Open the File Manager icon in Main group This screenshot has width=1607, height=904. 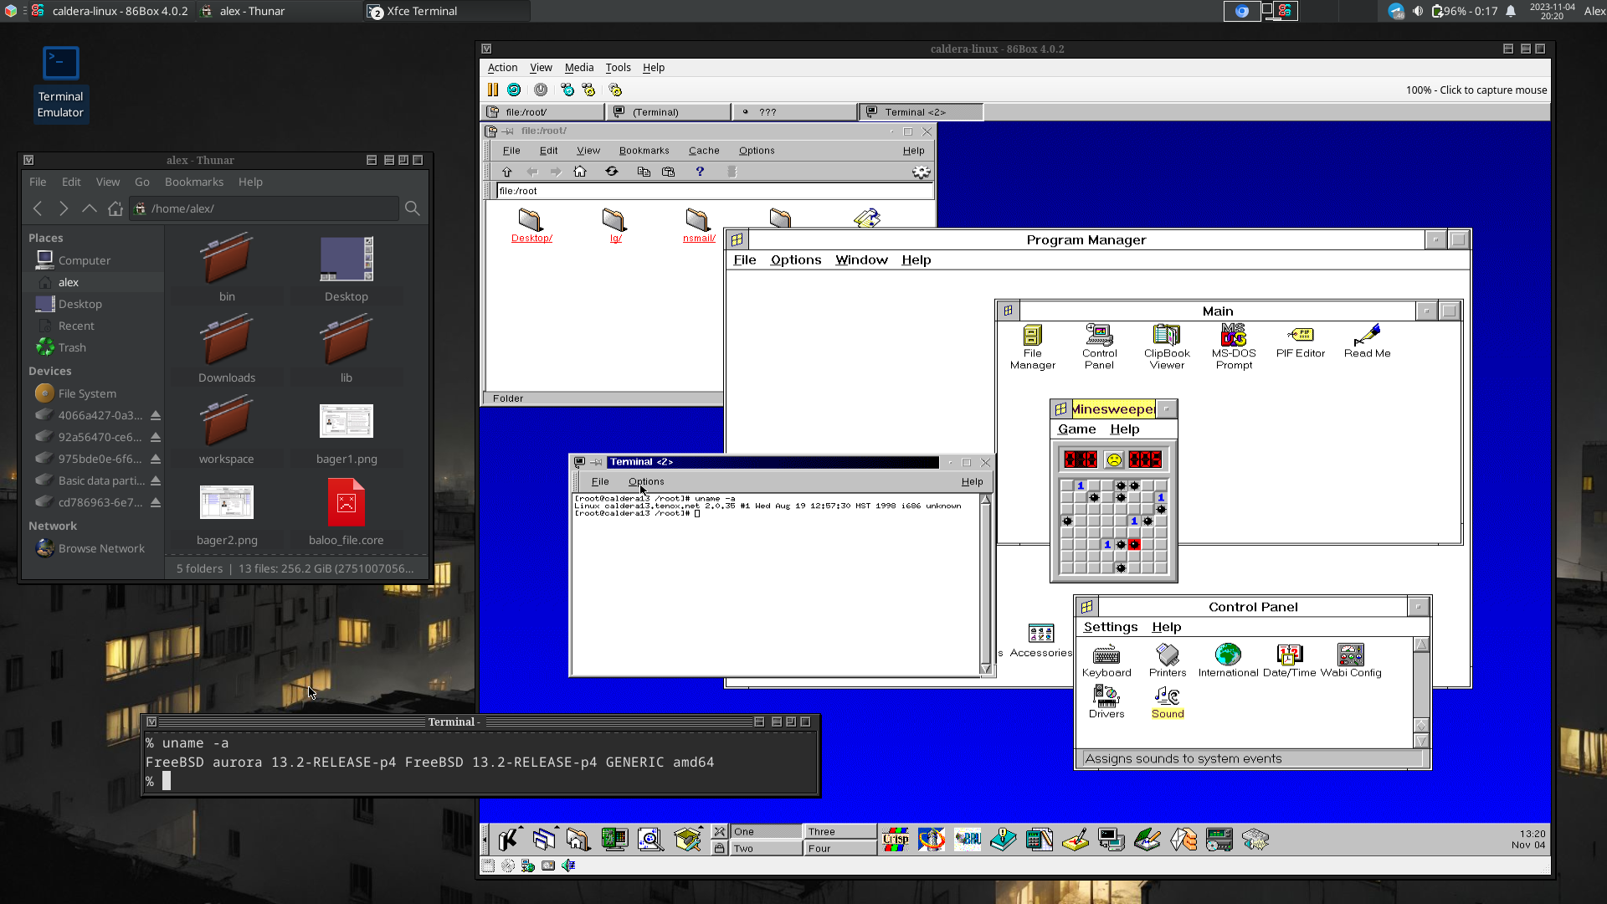pyautogui.click(x=1033, y=336)
